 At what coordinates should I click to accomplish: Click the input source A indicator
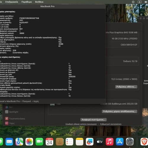coord(139,2)
